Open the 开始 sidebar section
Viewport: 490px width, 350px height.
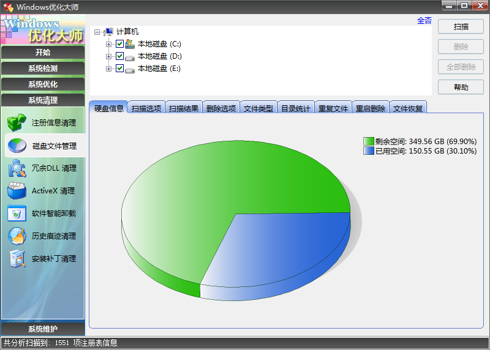click(x=43, y=52)
